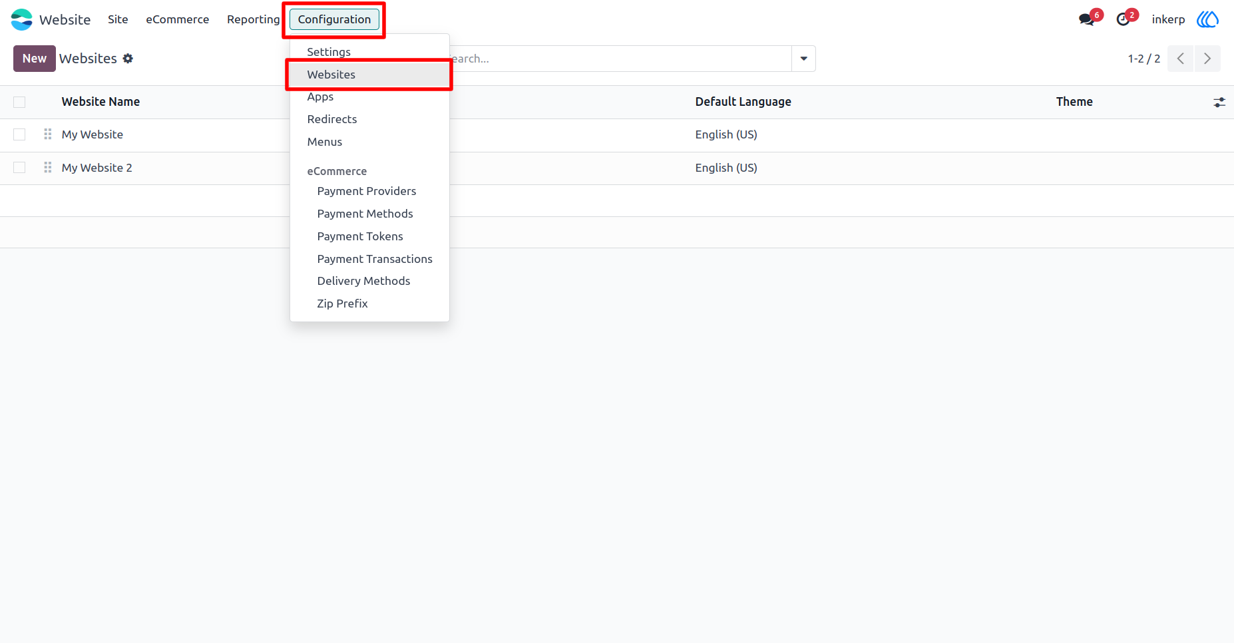This screenshot has height=643, width=1234.
Task: Click the Odoo company logo icon
Action: pos(1207,19)
